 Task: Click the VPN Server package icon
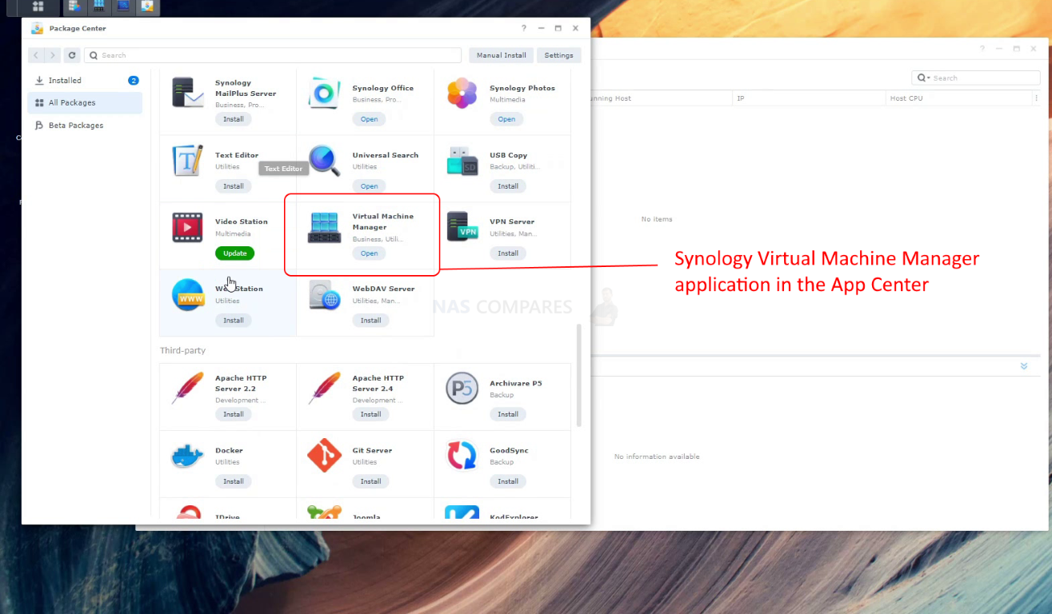462,227
